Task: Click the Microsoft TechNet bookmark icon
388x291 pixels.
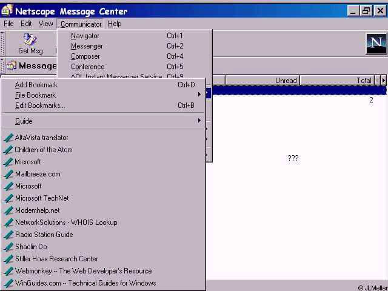Action: (8, 198)
